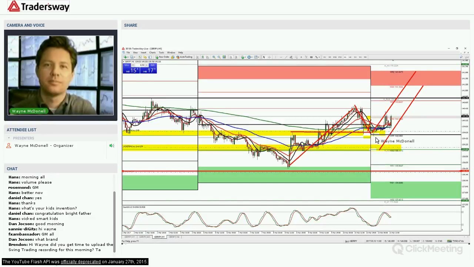Switch to M15 timeframe
The height and width of the screenshot is (267, 474).
335,57
